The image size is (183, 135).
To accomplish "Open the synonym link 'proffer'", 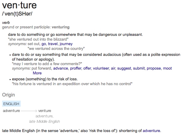I will (76, 68).
